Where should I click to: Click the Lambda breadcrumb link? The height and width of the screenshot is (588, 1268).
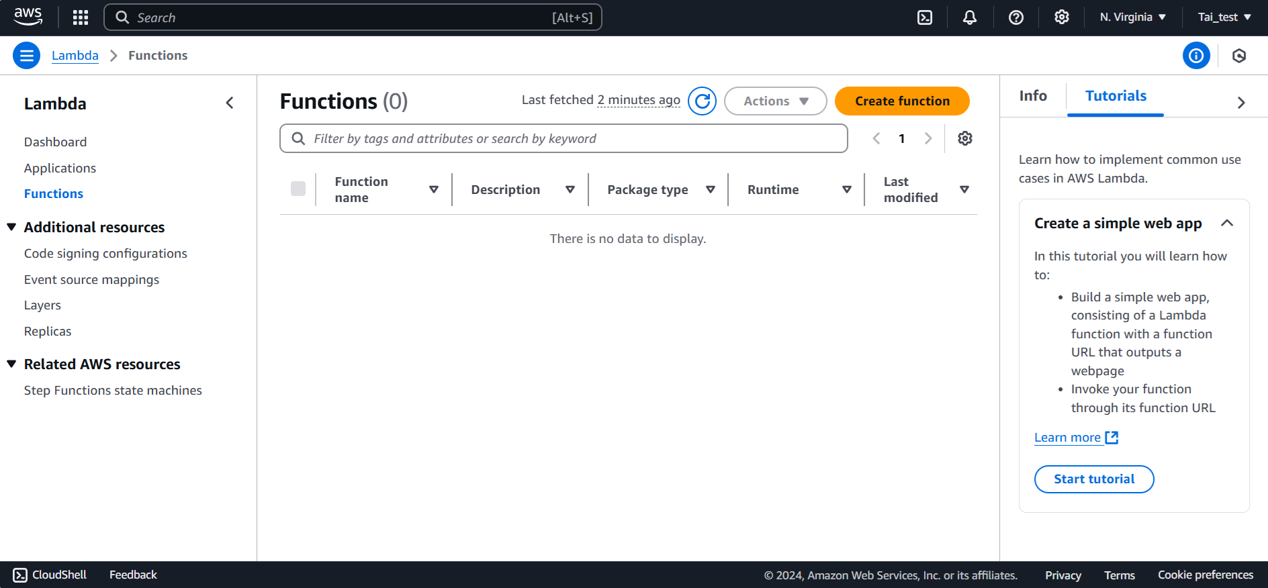(x=75, y=56)
